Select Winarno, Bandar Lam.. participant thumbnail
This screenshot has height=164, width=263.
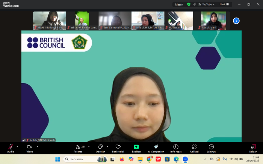pyautogui.click(x=82, y=21)
